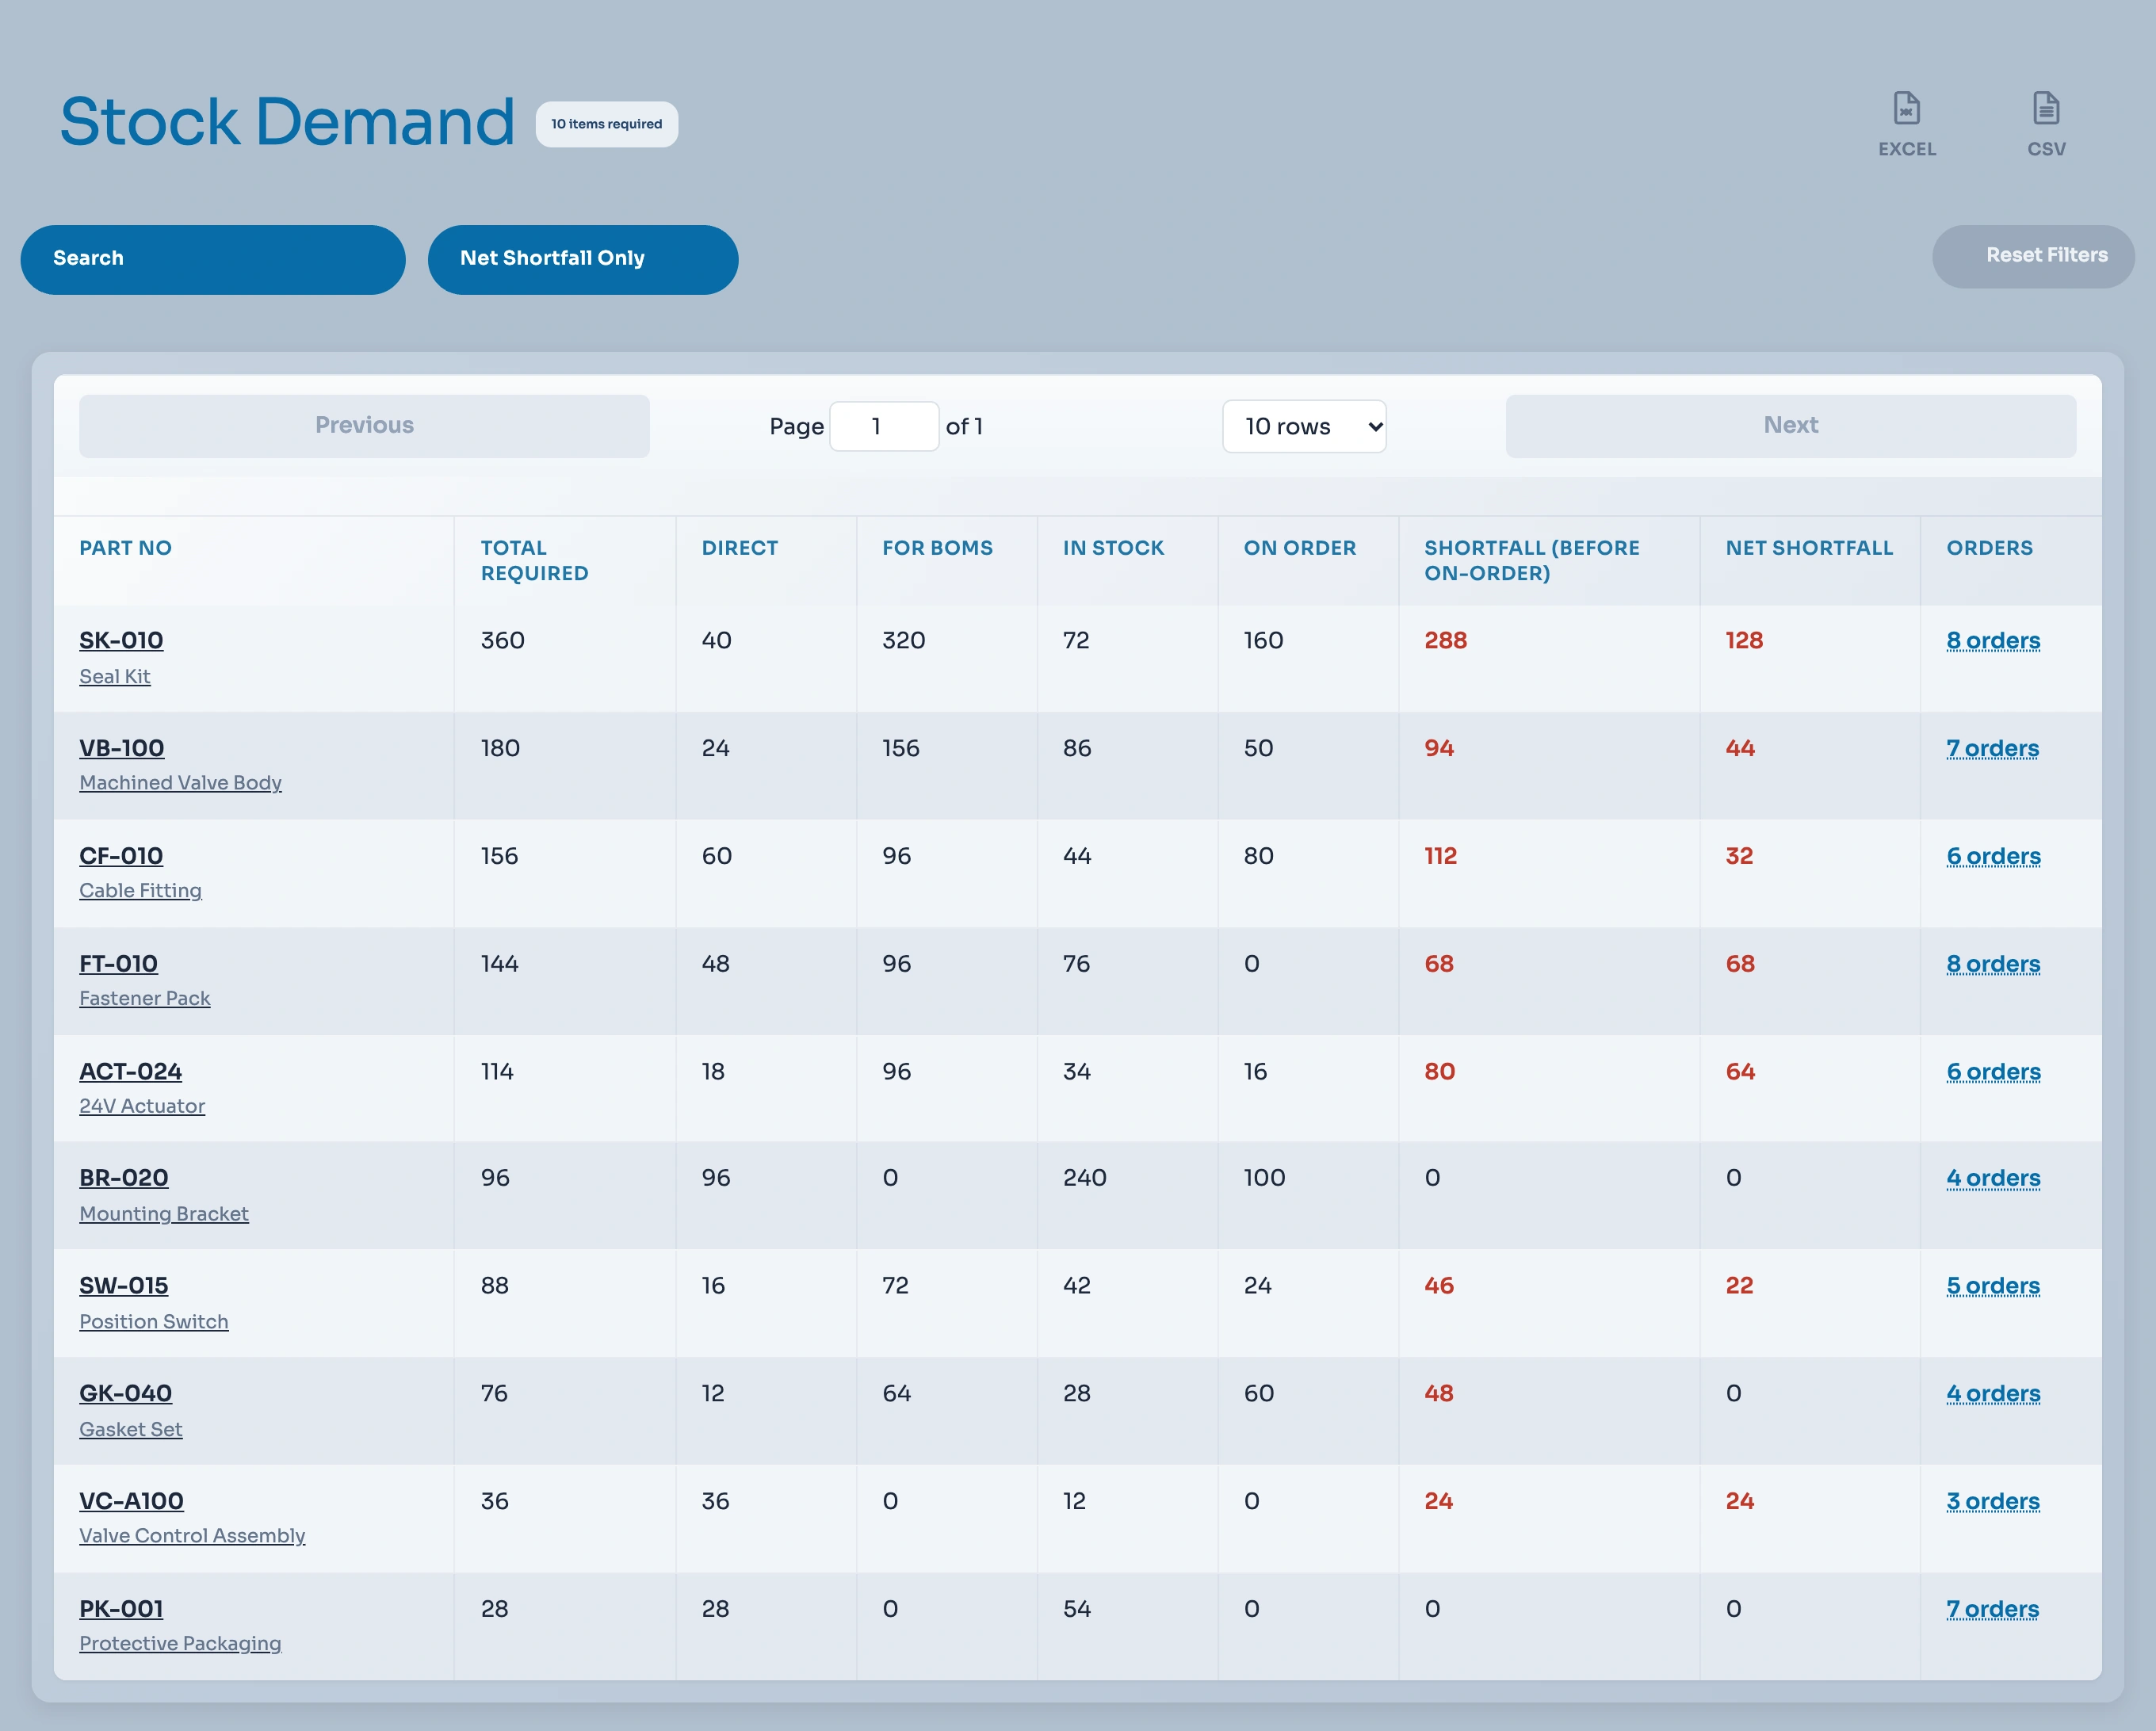Open Machined Valve Body link

[180, 782]
